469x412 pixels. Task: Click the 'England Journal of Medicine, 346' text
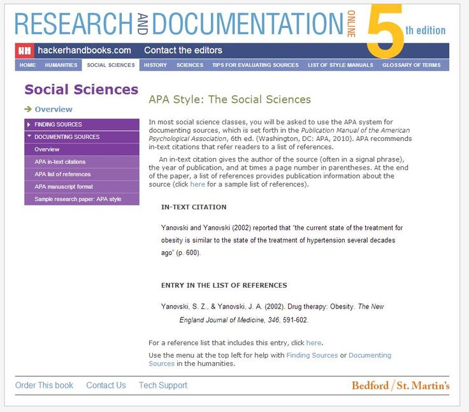pyautogui.click(x=229, y=320)
